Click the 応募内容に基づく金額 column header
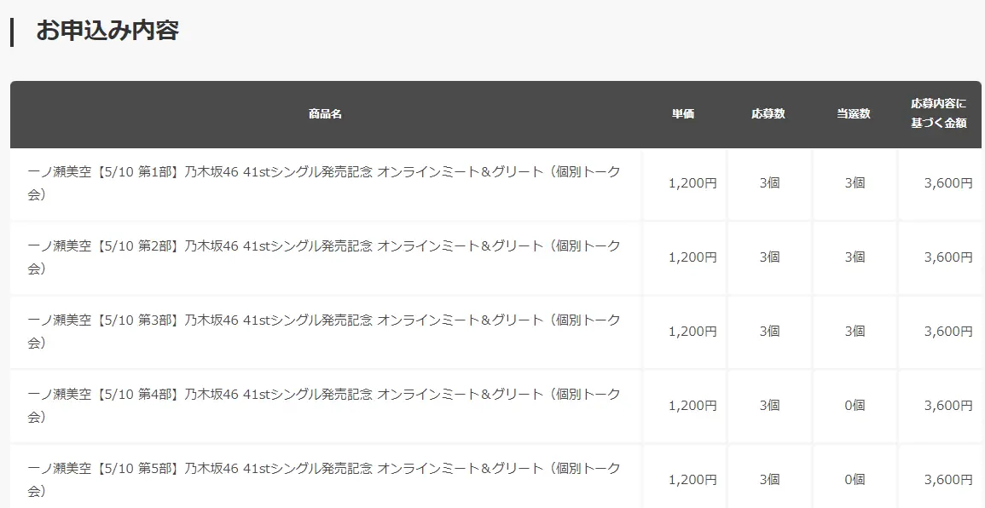Image resolution: width=985 pixels, height=508 pixels. pos(938,113)
